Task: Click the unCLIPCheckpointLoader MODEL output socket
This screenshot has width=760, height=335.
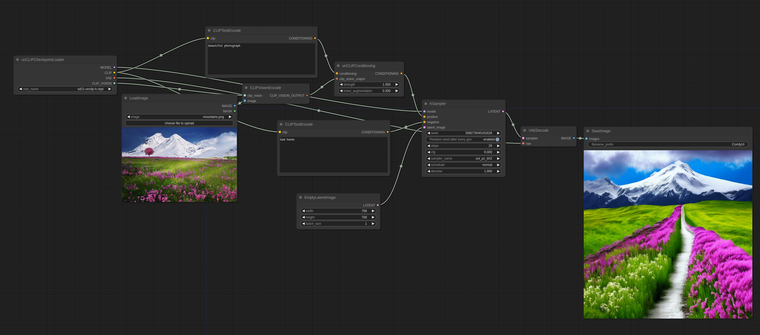Action: (114, 68)
